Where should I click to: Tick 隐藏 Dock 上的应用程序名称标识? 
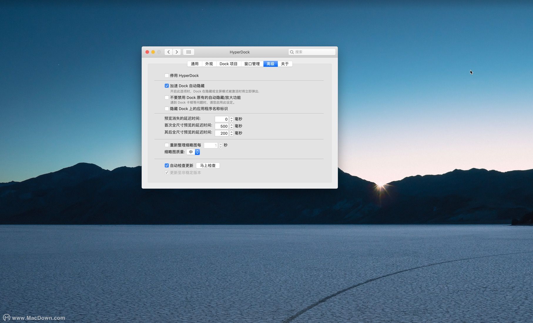coord(167,109)
